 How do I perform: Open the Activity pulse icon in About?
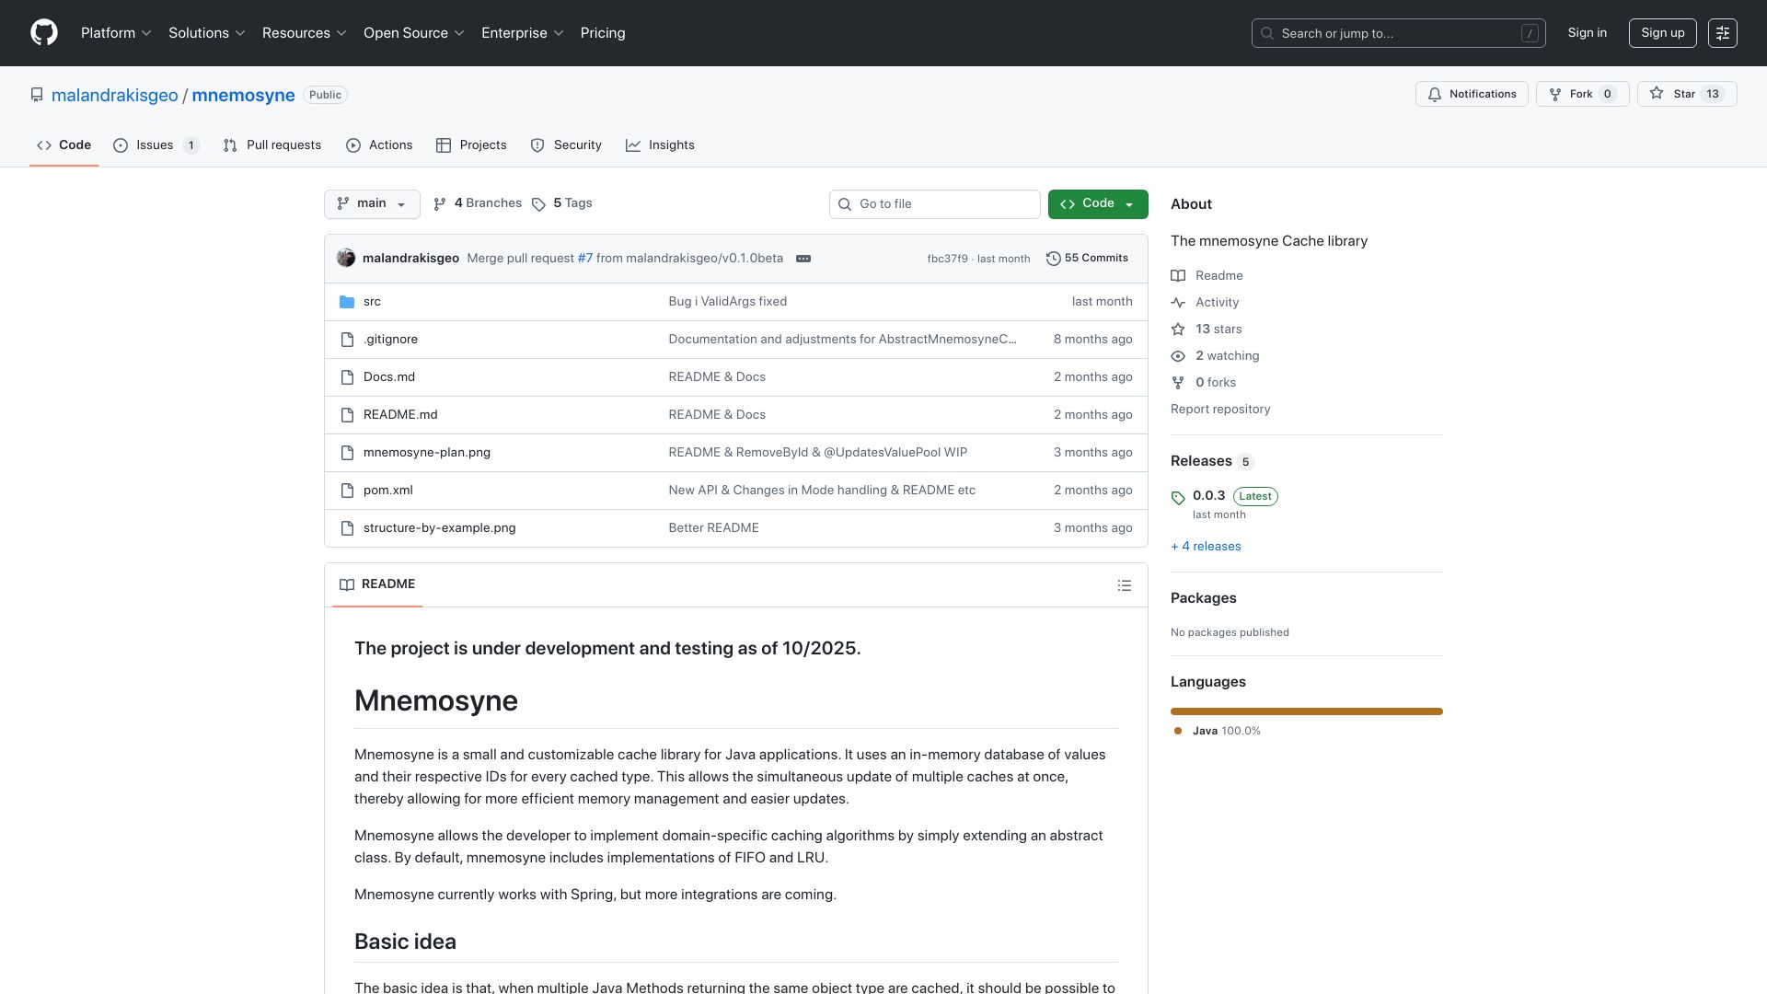pos(1178,303)
